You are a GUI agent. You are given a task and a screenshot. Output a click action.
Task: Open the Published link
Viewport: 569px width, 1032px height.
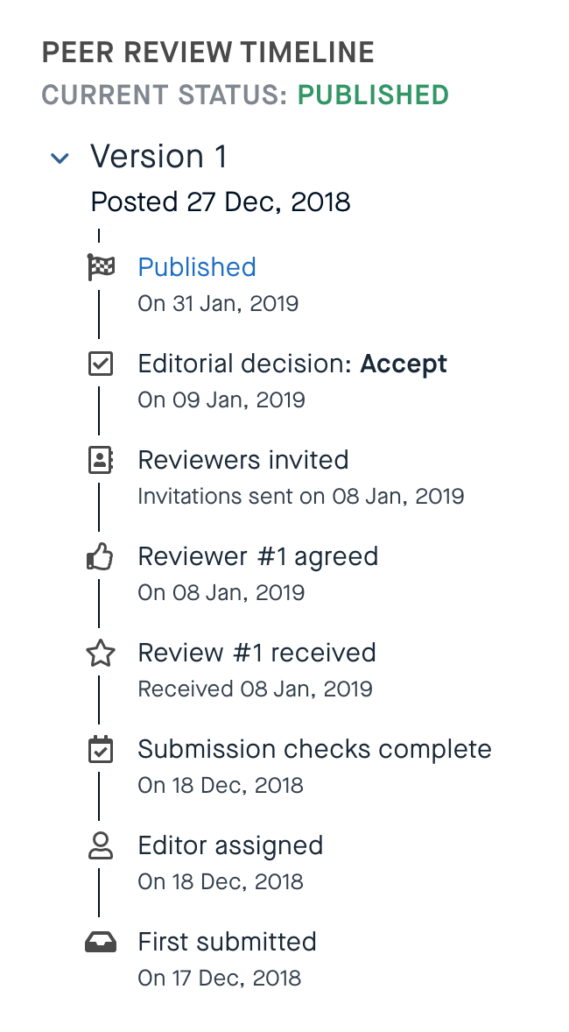[197, 267]
